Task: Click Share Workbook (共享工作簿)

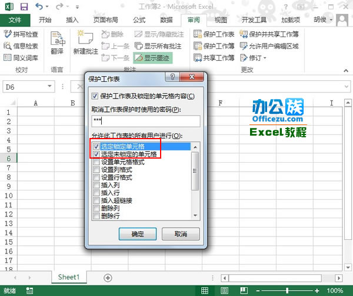Action: pos(214,58)
